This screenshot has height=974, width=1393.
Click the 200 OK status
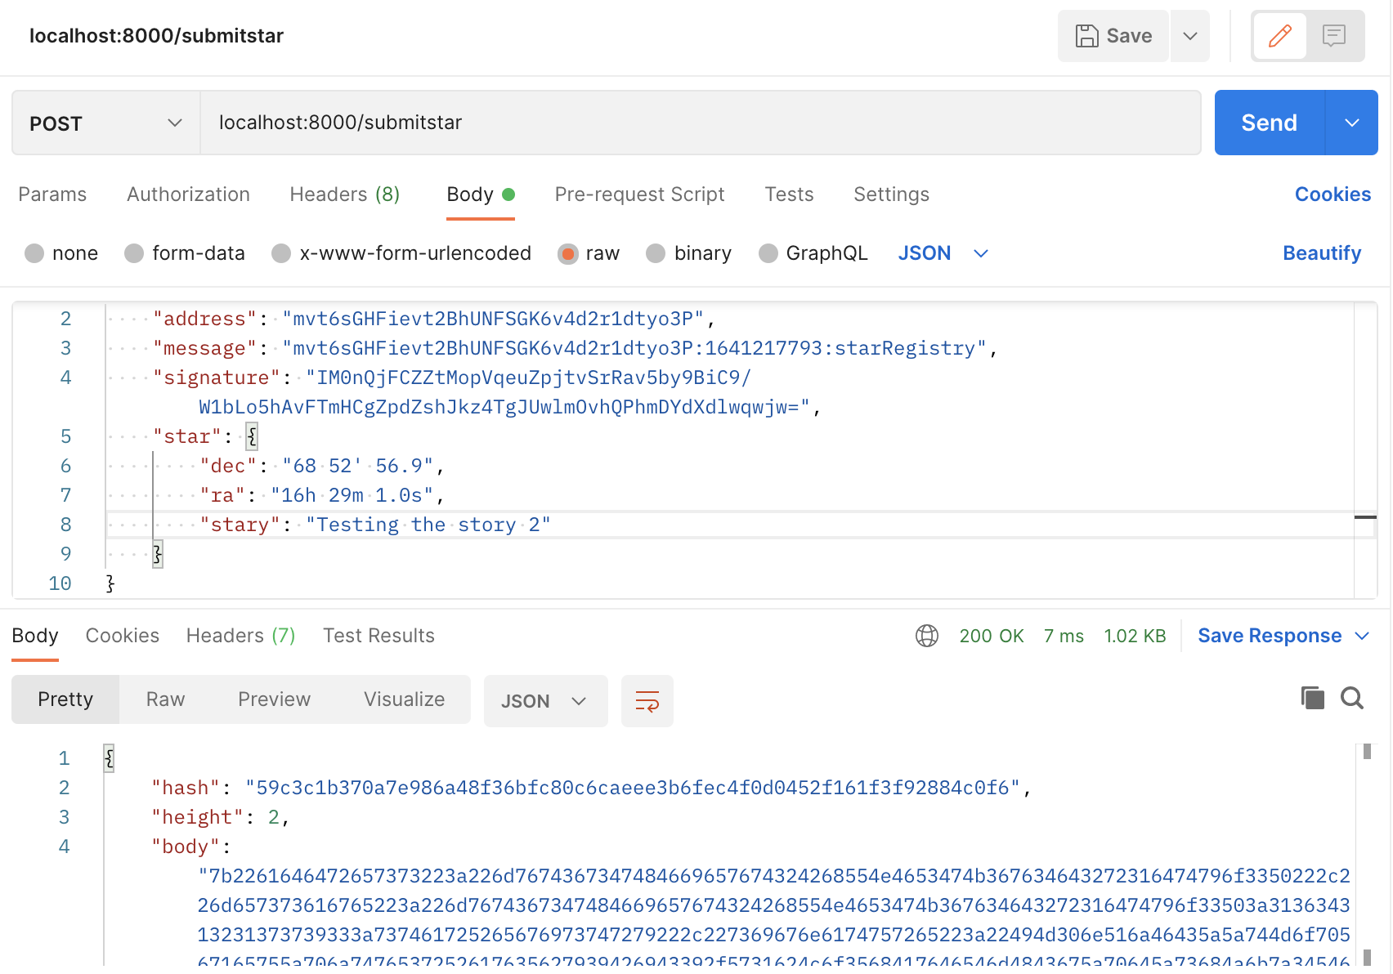[x=992, y=636]
